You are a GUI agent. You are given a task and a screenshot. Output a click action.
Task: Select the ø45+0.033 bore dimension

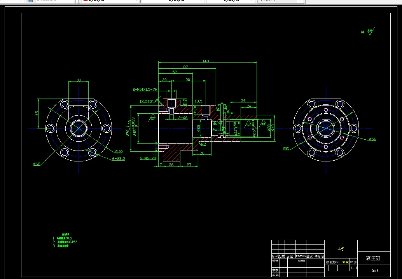pos(135,127)
